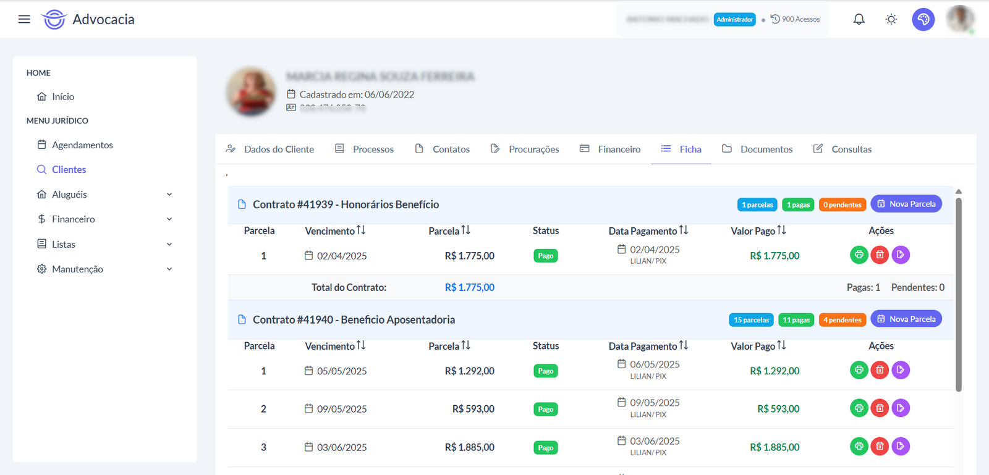The image size is (989, 475).
Task: Open the Procurações tab
Action: pos(525,149)
